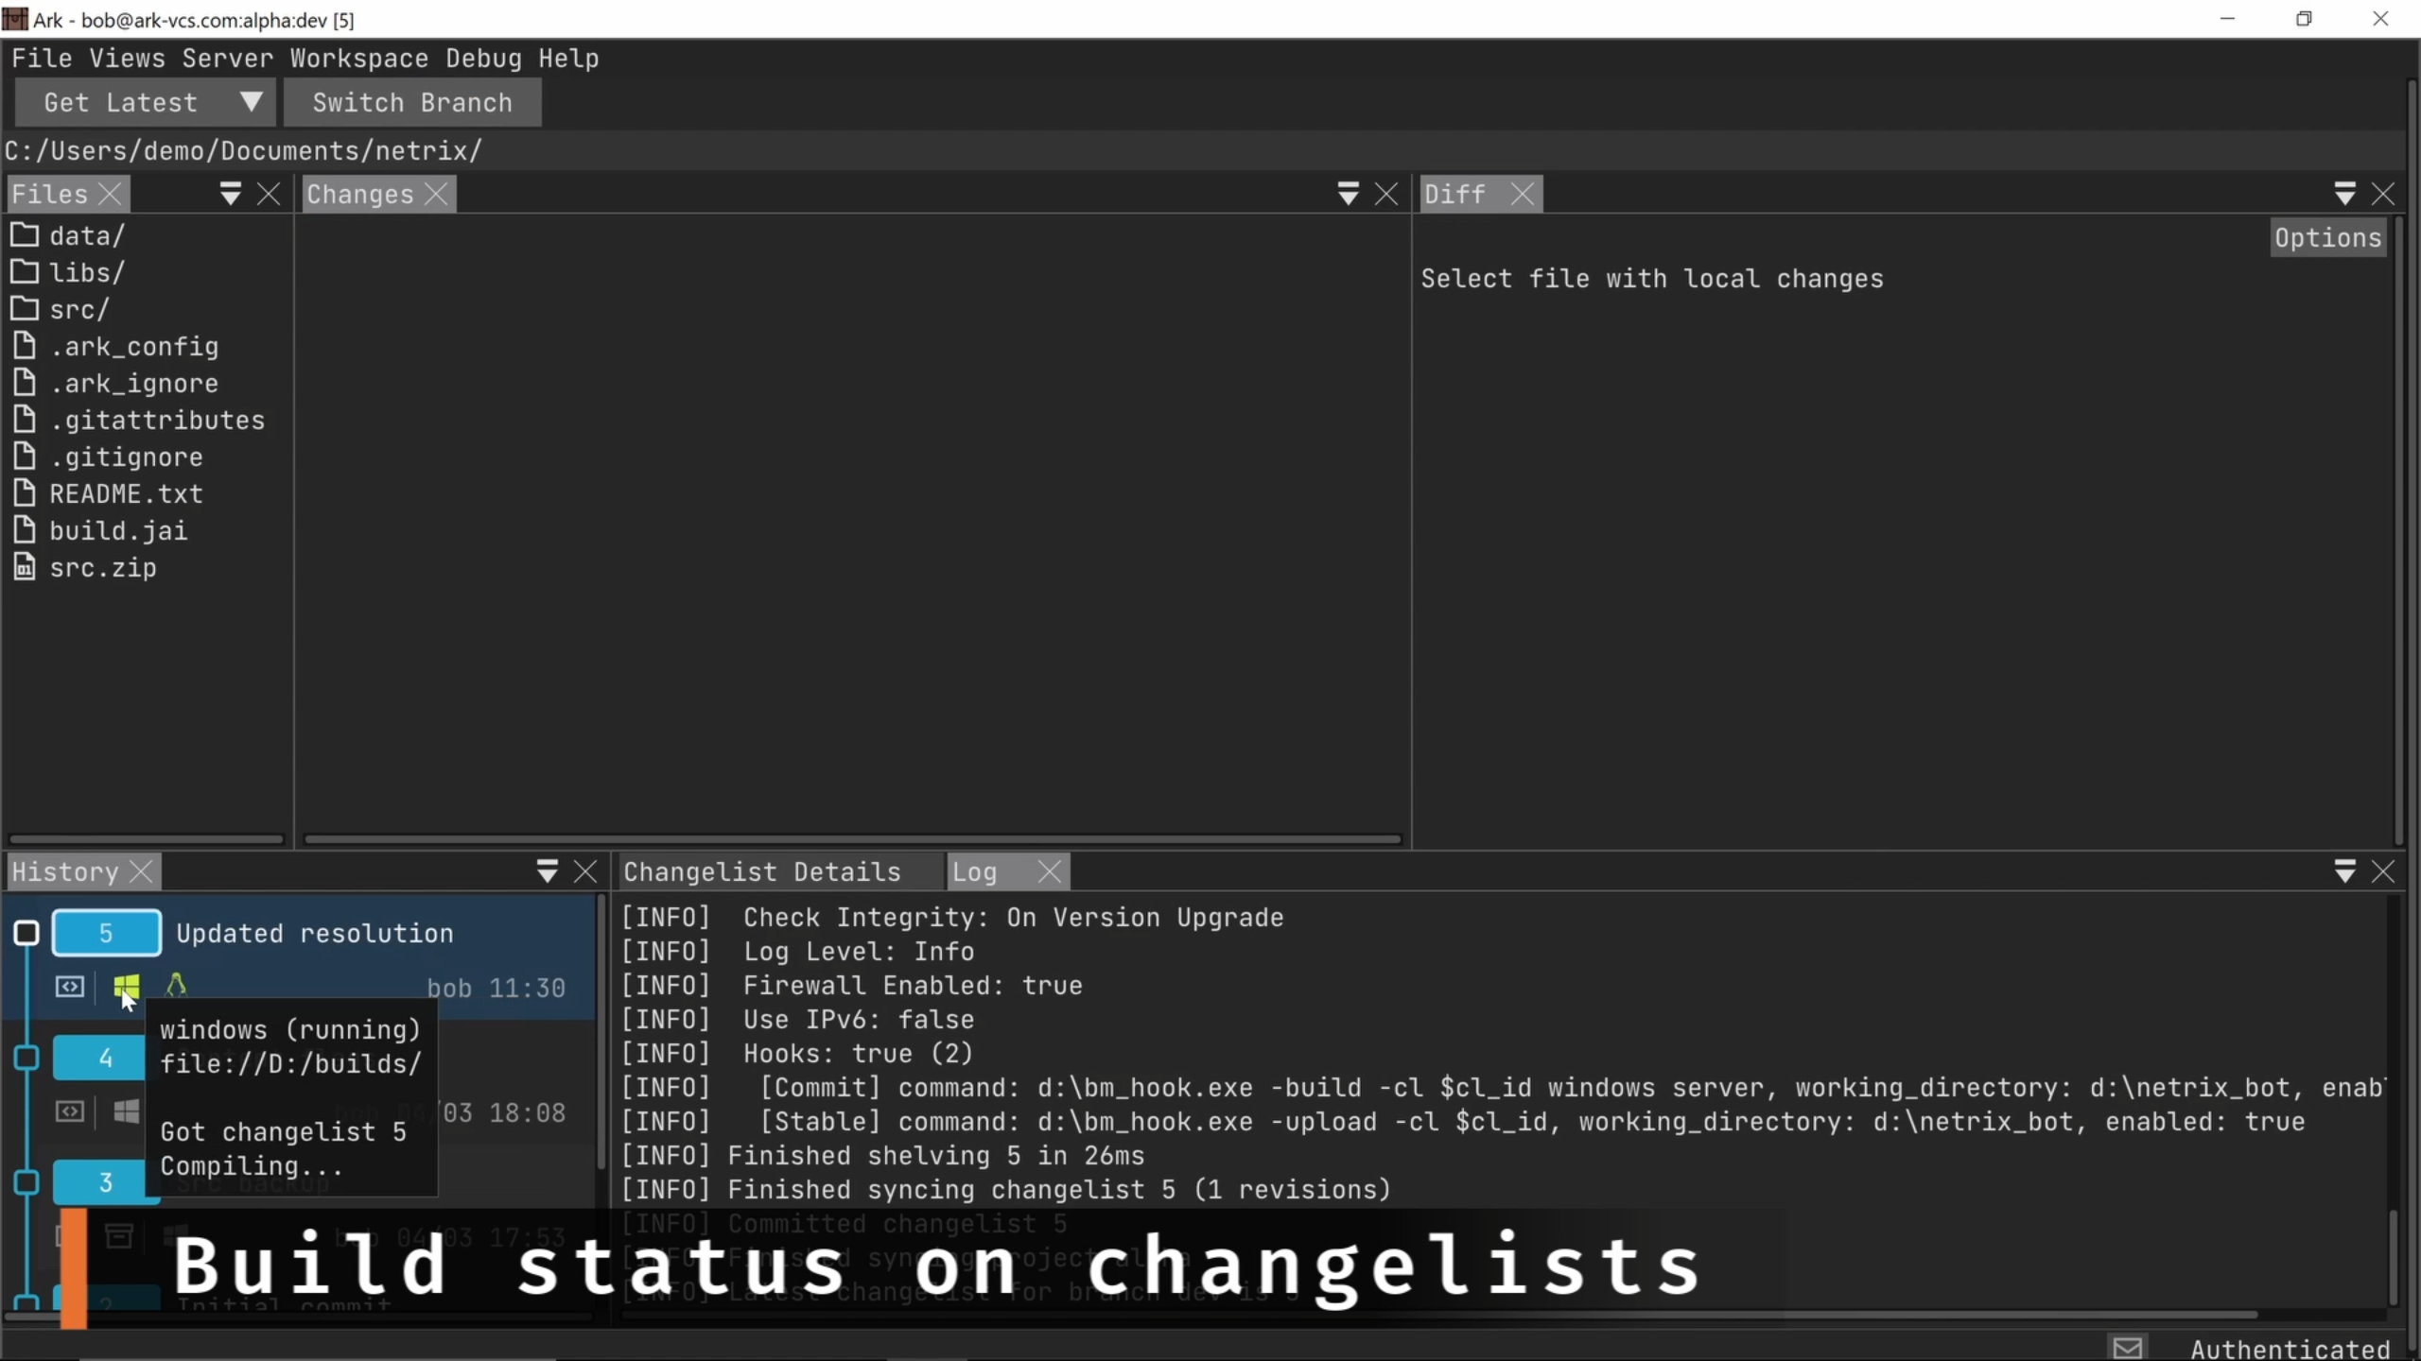Toggle the changelist 3 graph node
Image resolution: width=2421 pixels, height=1361 pixels.
pyautogui.click(x=26, y=1182)
